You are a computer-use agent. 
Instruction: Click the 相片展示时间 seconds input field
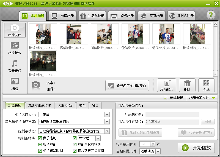pos(145,144)
